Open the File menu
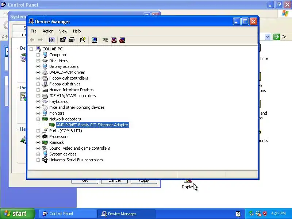 (x=34, y=31)
